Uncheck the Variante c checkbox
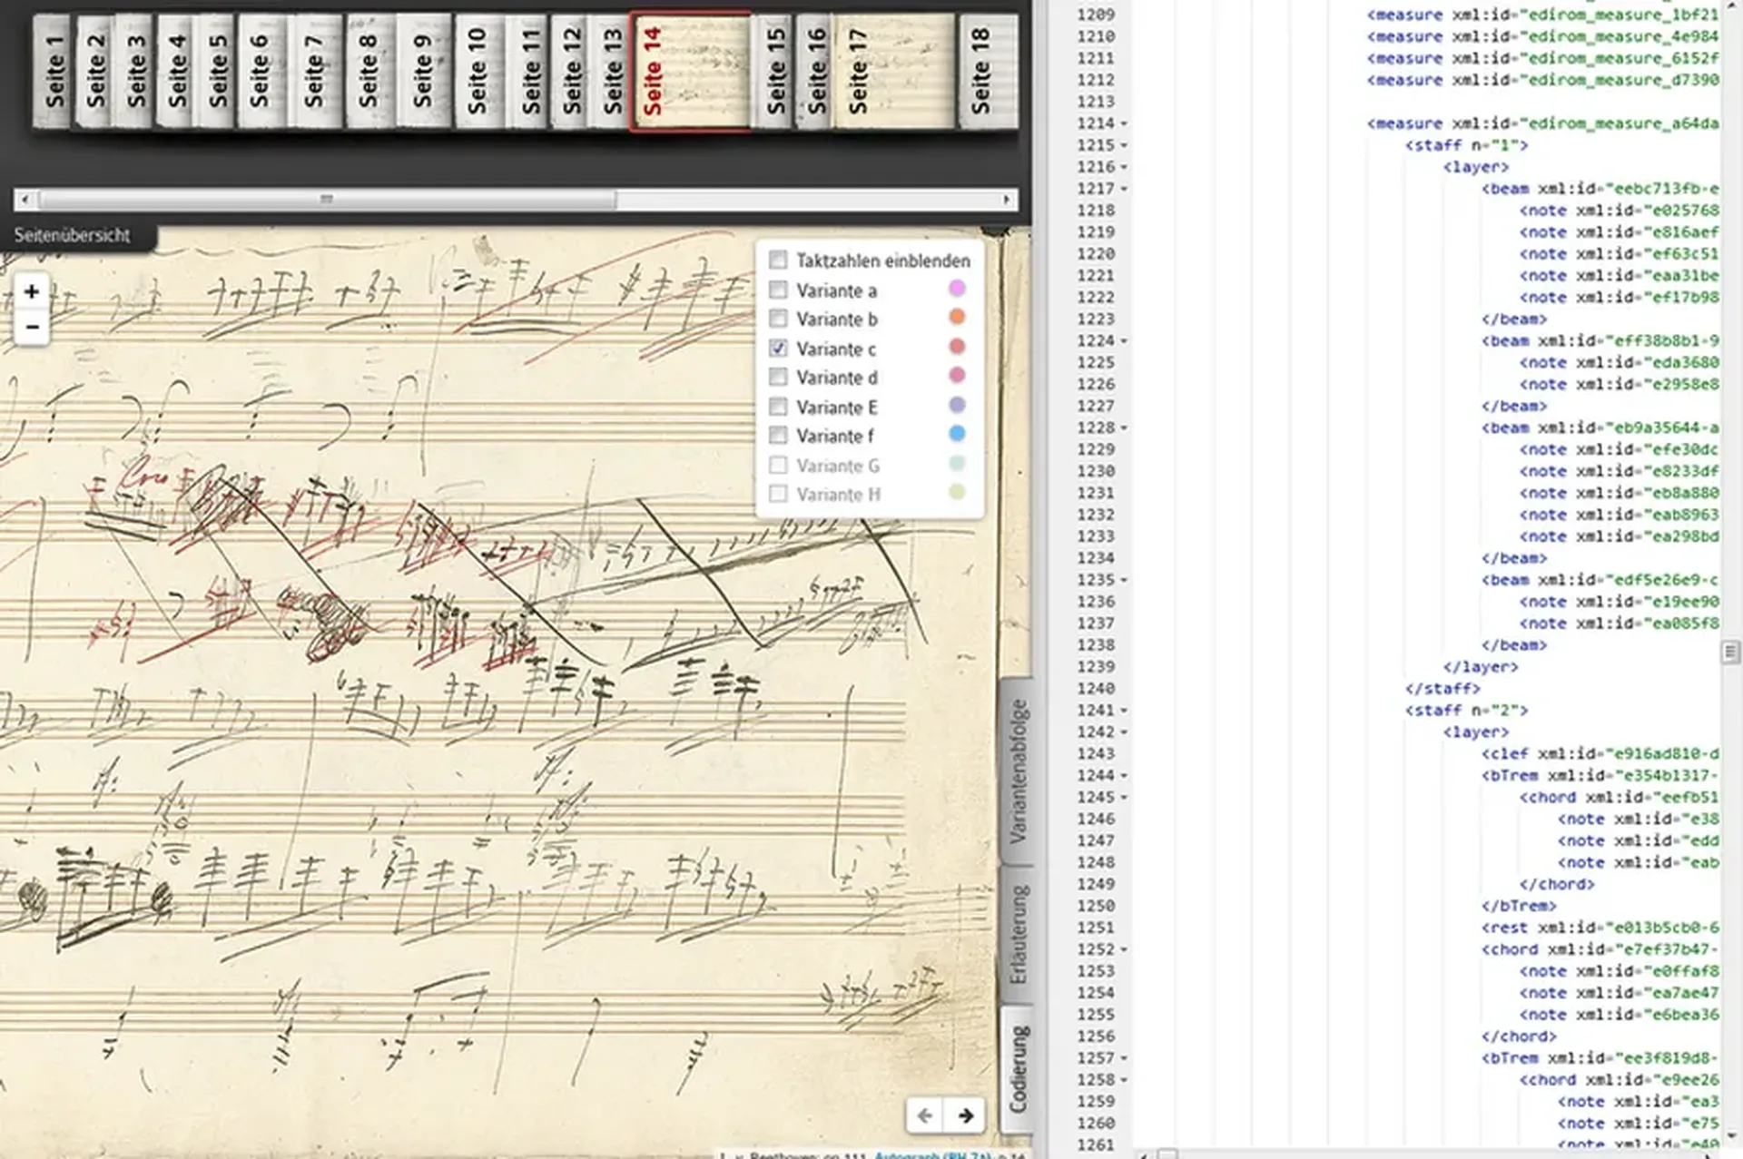The width and height of the screenshot is (1743, 1159). click(778, 349)
